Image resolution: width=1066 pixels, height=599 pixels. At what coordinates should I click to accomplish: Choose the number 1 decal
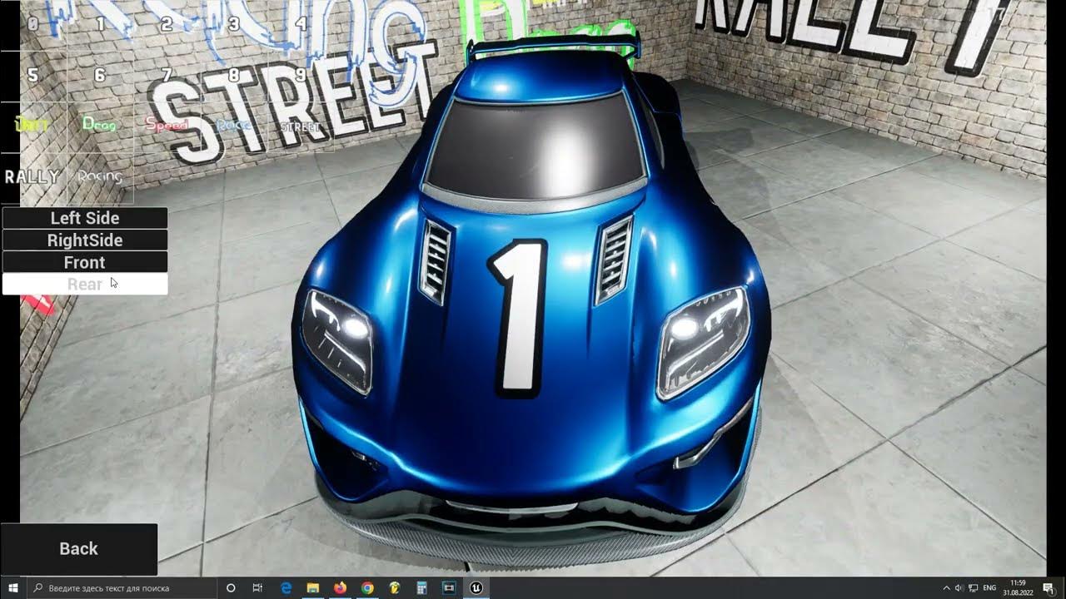pos(100,25)
